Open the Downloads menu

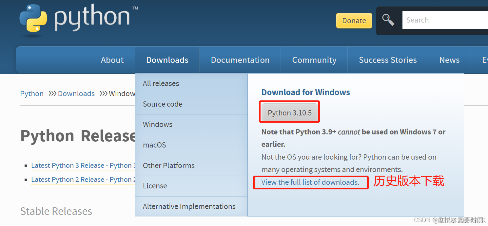(167, 60)
